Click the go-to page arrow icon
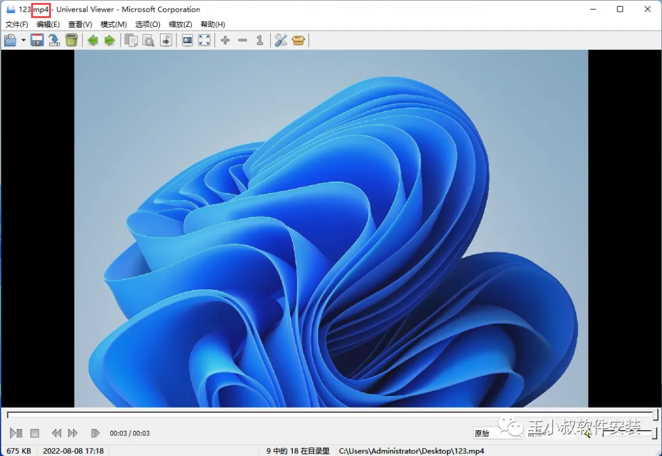The image size is (662, 456). (x=166, y=40)
